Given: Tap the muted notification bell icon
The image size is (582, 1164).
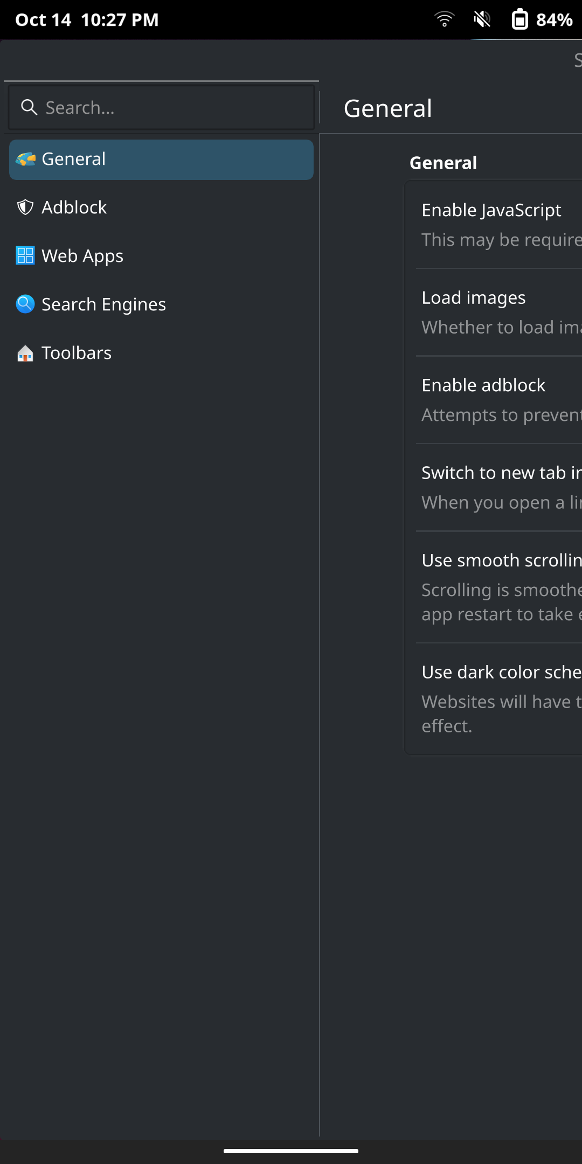Looking at the screenshot, I should 482,19.
